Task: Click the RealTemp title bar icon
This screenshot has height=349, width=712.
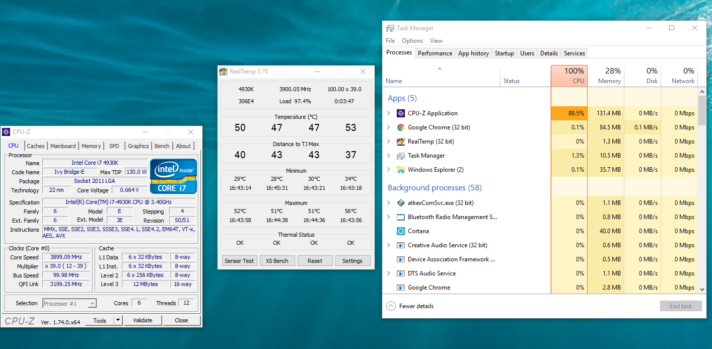Action: click(223, 72)
